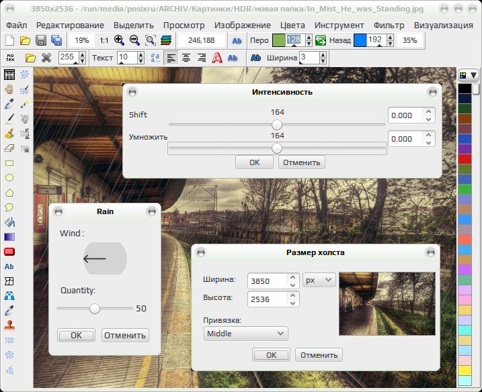Image resolution: width=482 pixels, height=392 pixels.
Task: Open the Визуализация menu
Action: tap(443, 26)
